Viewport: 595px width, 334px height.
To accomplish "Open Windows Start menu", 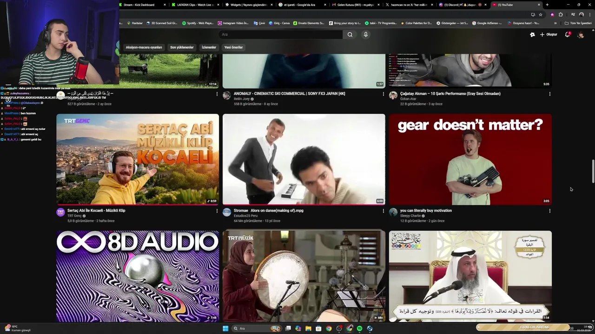I will [x=225, y=328].
